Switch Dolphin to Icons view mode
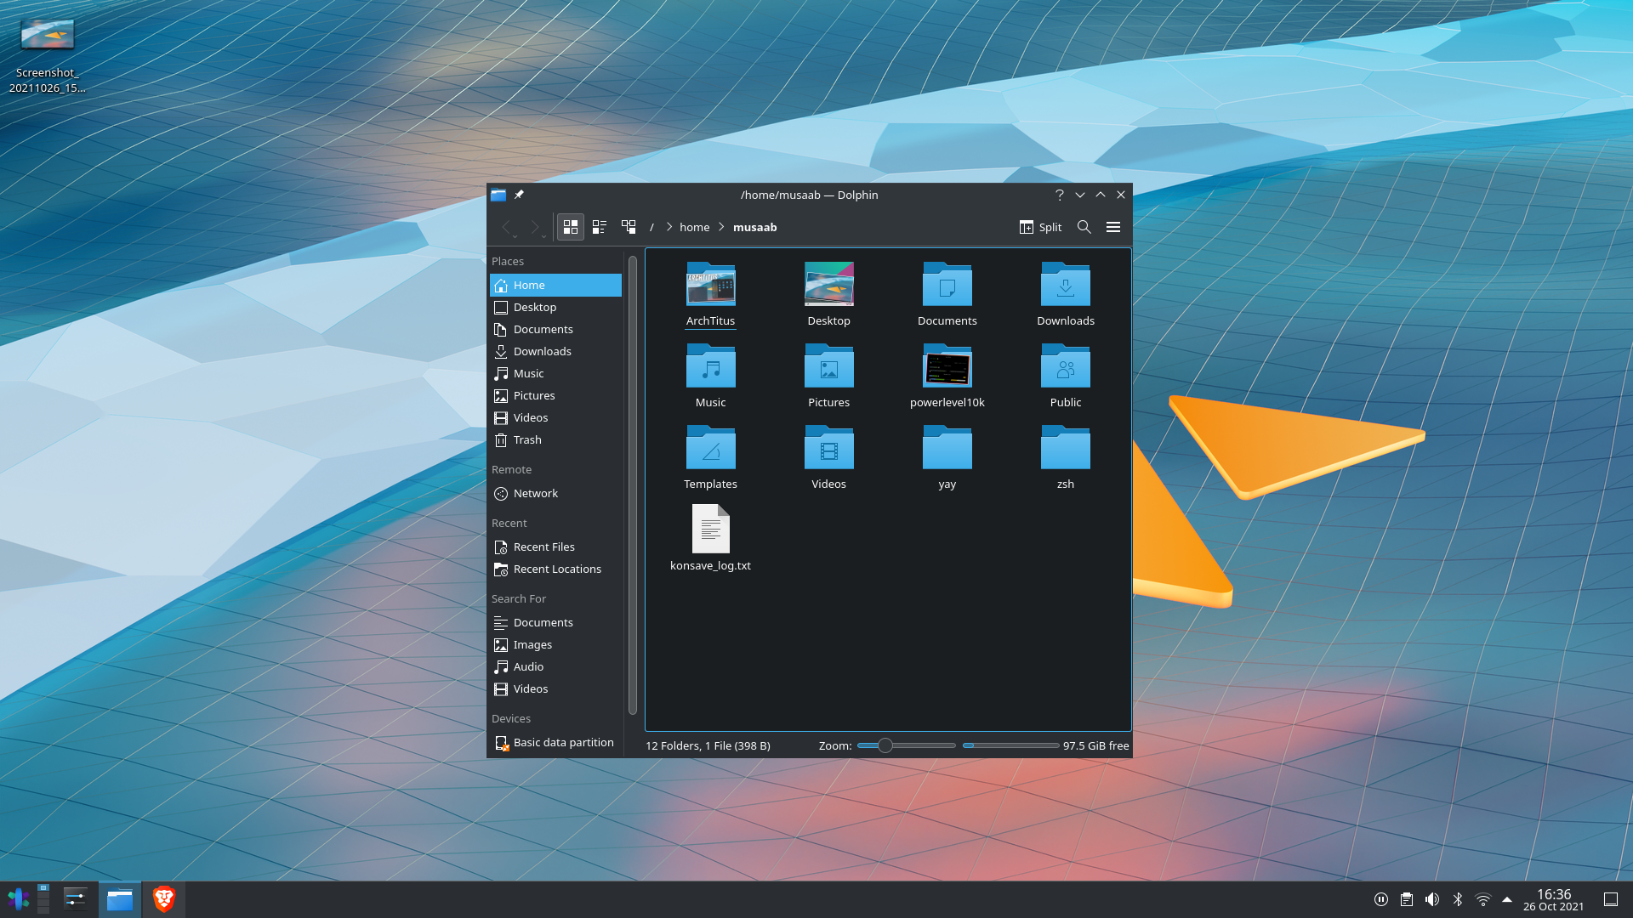This screenshot has height=918, width=1633. point(571,227)
